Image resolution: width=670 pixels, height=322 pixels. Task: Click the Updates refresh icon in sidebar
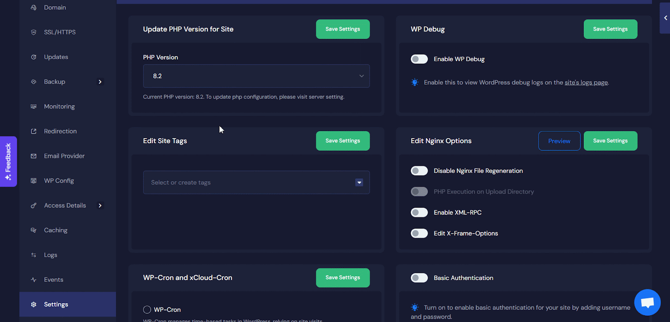pos(33,57)
